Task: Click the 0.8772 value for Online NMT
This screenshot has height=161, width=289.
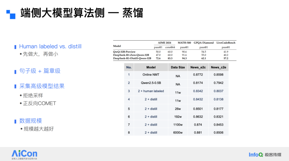Action: pos(198,75)
